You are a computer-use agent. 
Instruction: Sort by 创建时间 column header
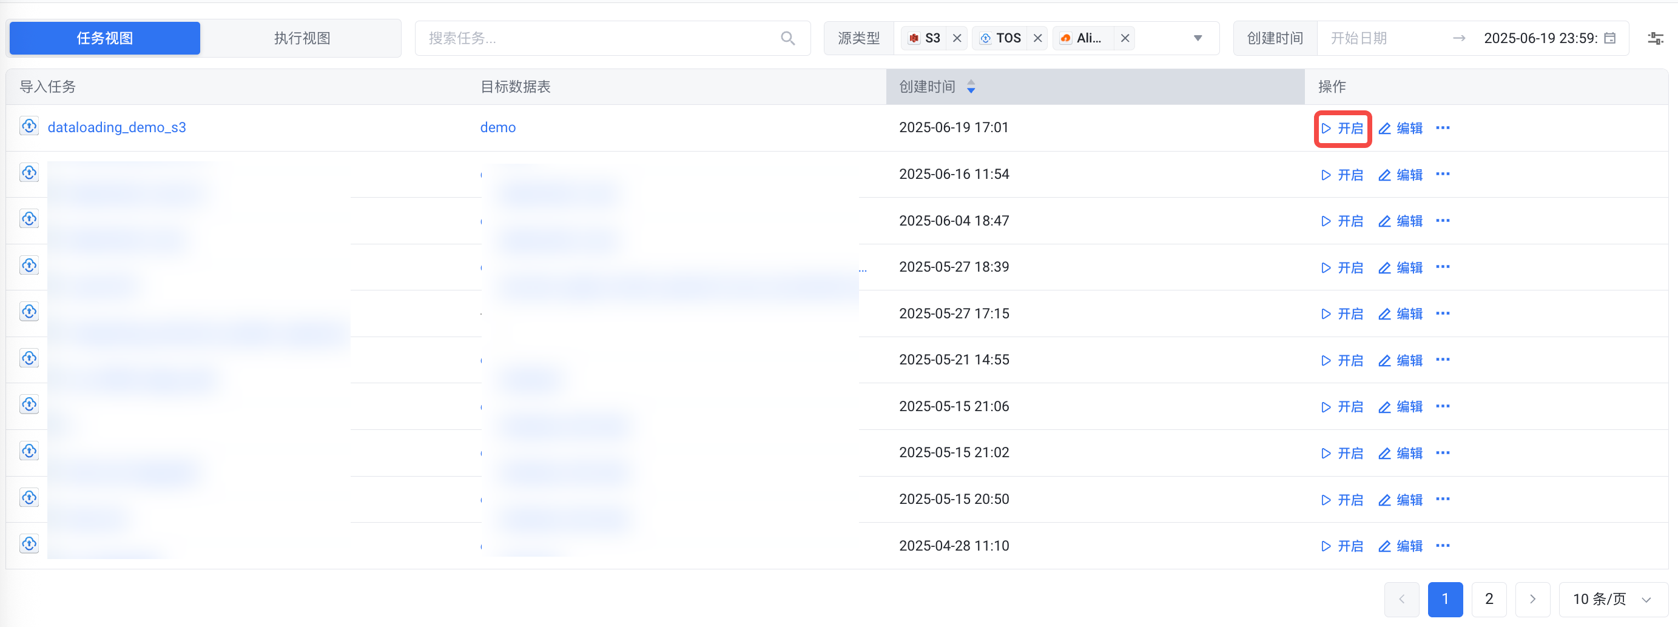[1094, 87]
